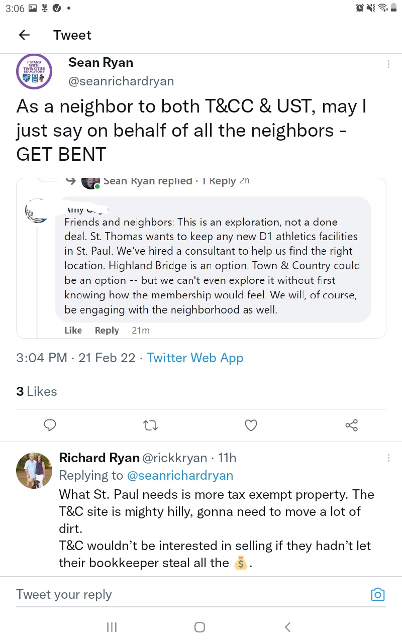402x643 pixels.
Task: Tap the Android back navigation button
Action: click(287, 627)
